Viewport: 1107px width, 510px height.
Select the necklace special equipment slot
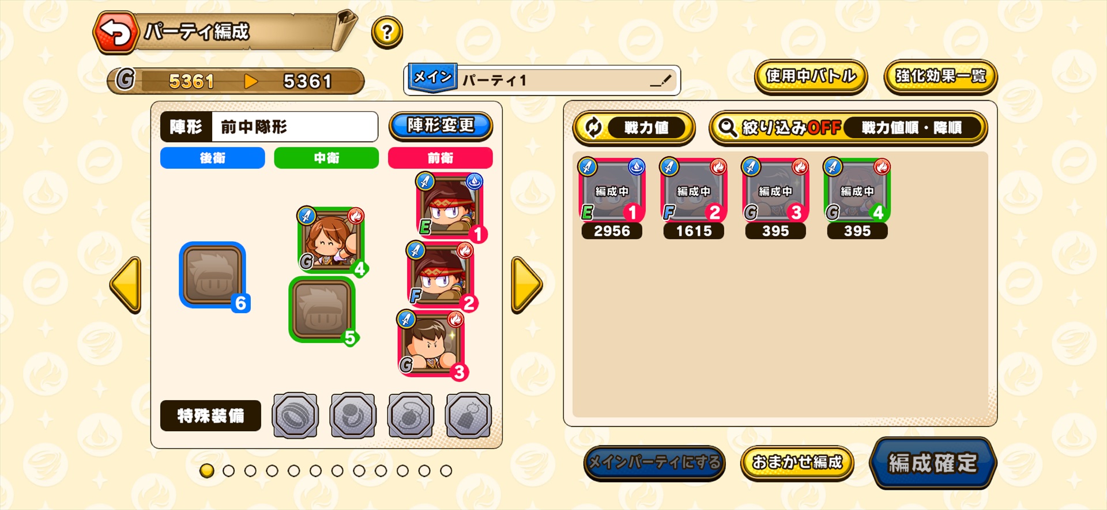(x=411, y=416)
